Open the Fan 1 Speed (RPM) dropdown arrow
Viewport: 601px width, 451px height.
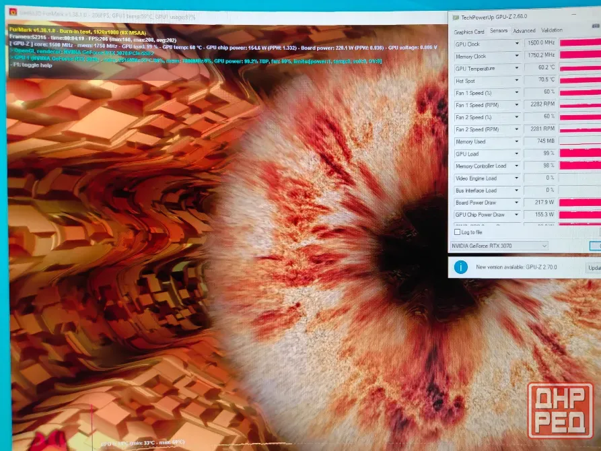pyautogui.click(x=517, y=105)
